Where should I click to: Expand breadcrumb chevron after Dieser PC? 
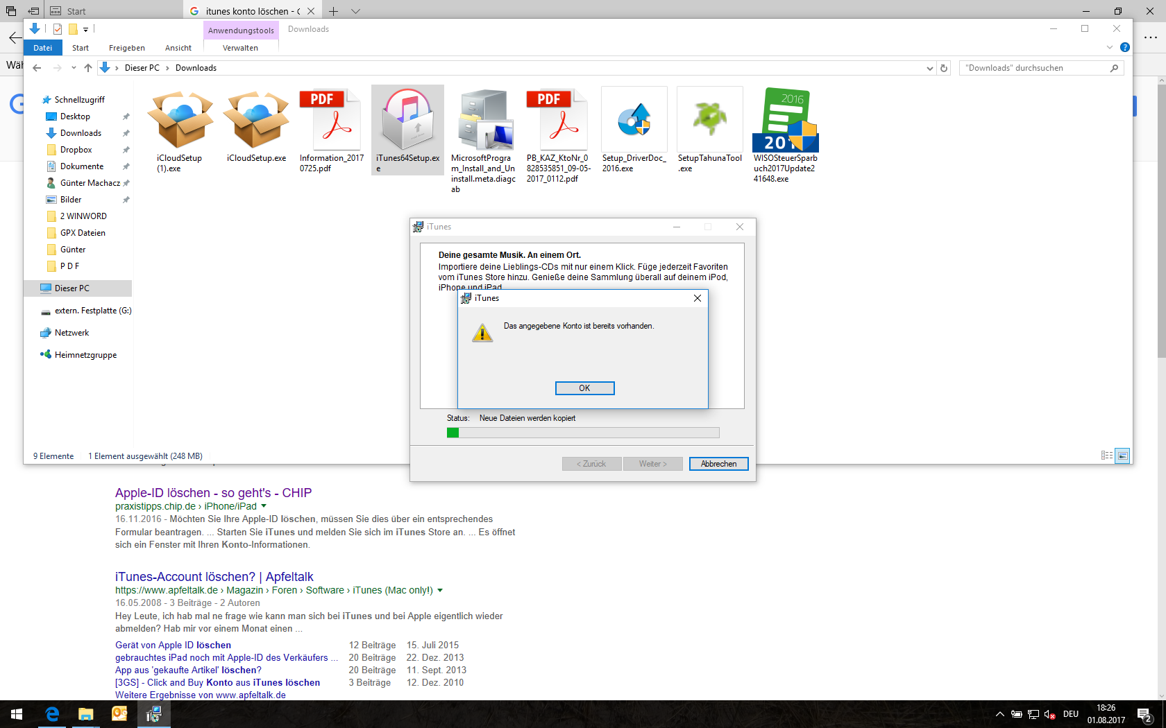click(x=167, y=68)
